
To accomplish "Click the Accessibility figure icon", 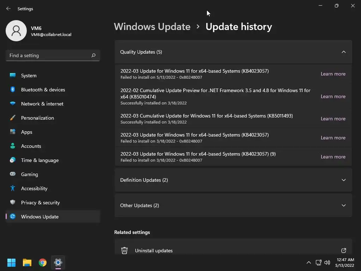I will (x=13, y=188).
